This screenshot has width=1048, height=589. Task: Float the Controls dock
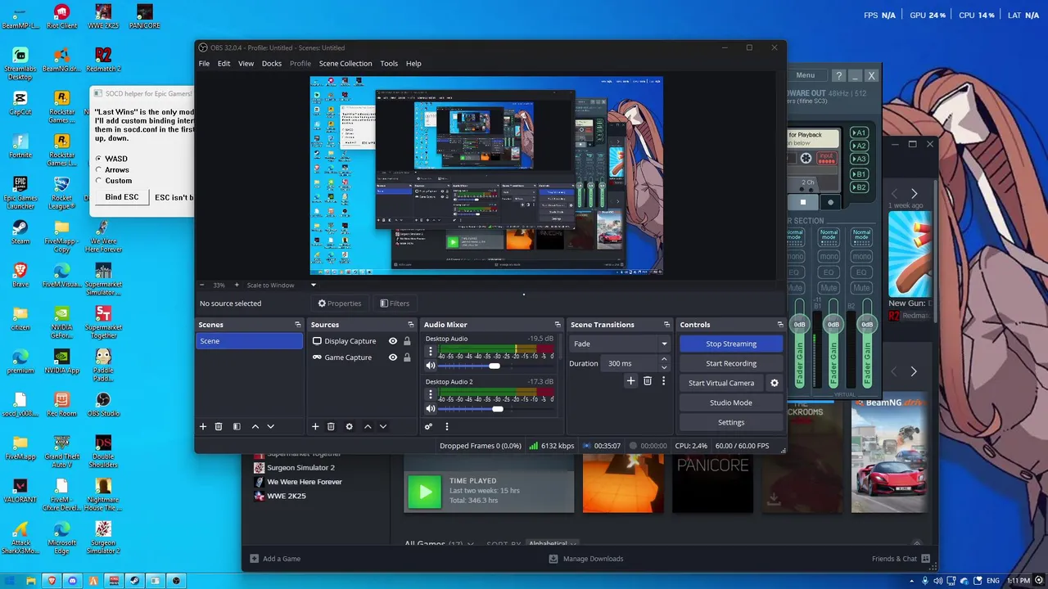pos(780,325)
